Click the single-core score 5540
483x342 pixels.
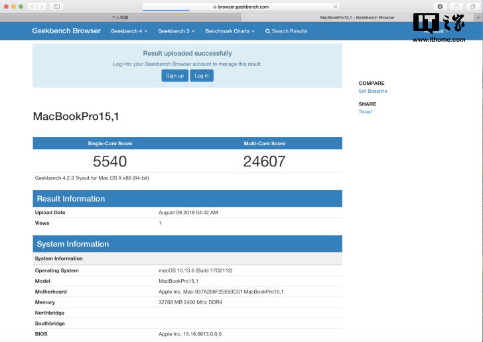(110, 161)
